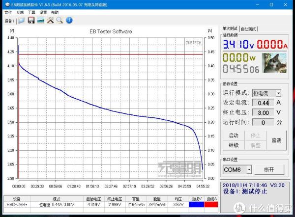Open the 帮助 menu

point(55,12)
